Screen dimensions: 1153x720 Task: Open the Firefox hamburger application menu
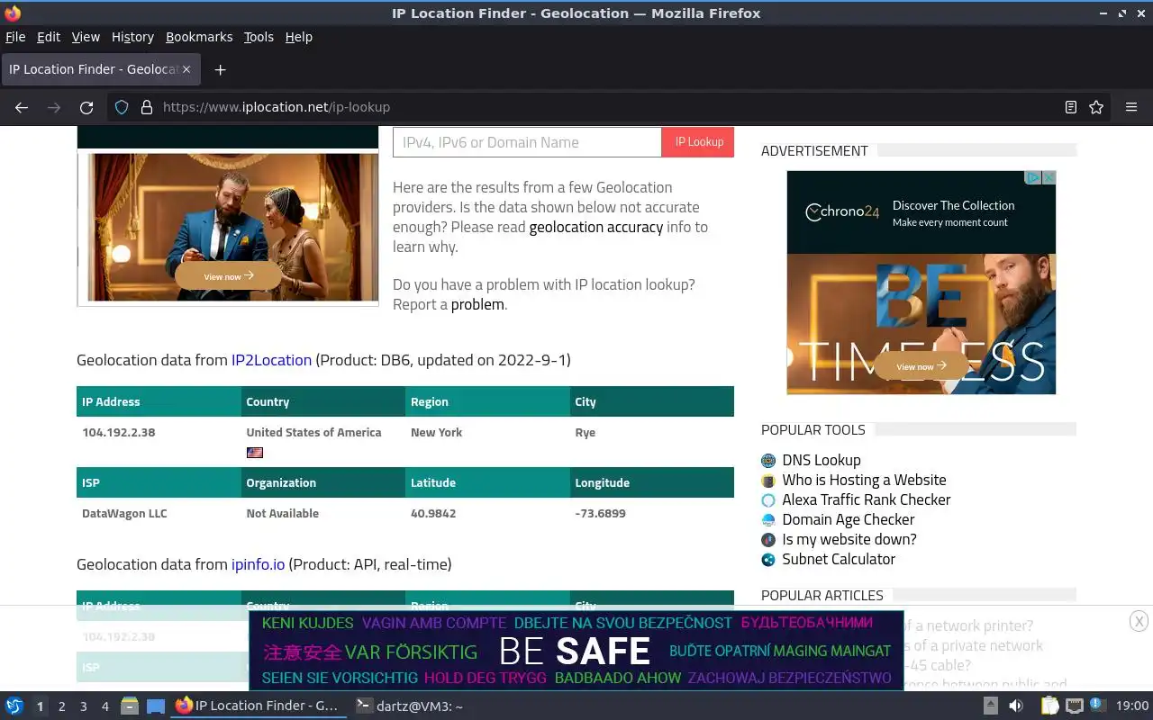[1131, 107]
